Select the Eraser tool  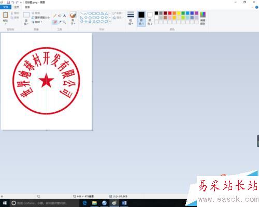click(55, 22)
